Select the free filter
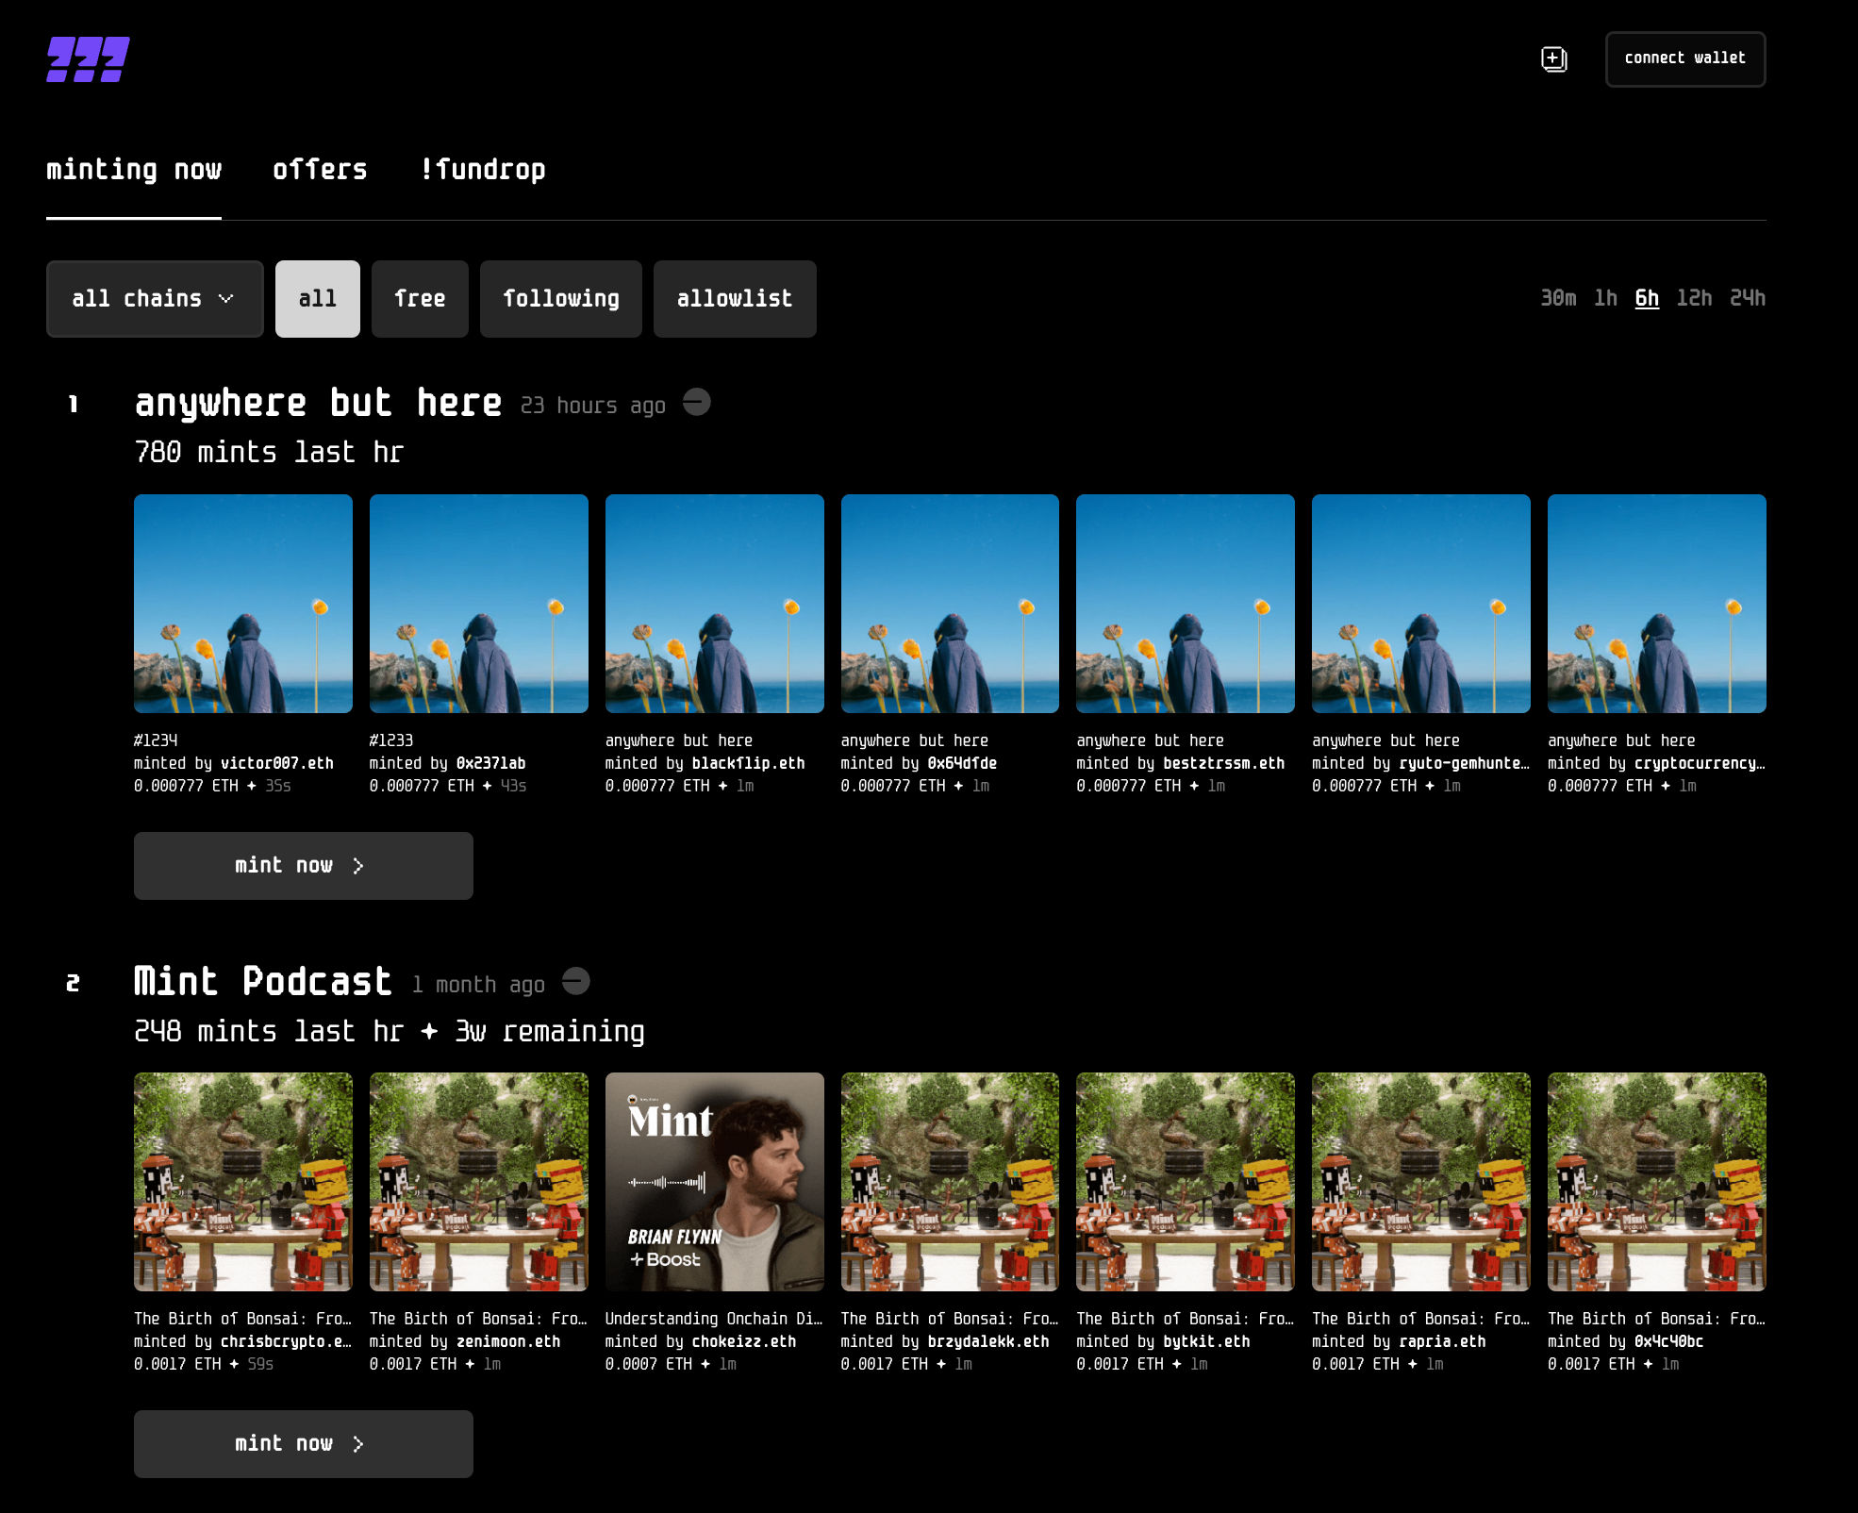The image size is (1858, 1513). pos(420,299)
